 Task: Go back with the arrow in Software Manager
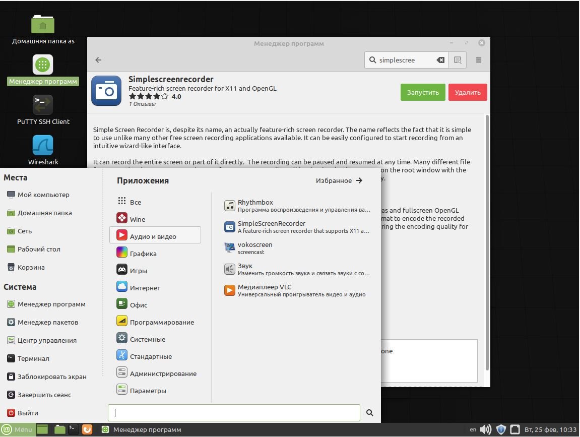[x=98, y=60]
